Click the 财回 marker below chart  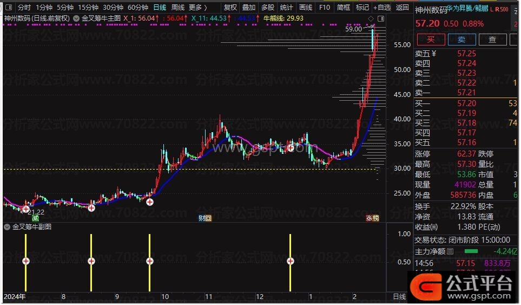point(205,218)
